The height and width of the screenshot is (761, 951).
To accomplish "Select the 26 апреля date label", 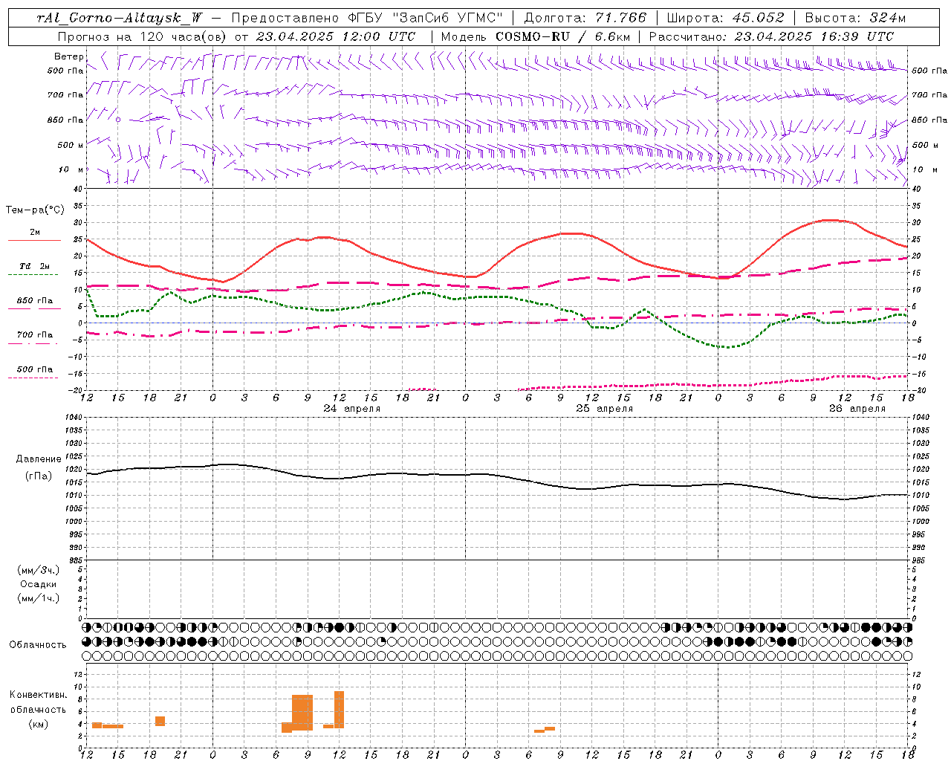I will [x=857, y=409].
